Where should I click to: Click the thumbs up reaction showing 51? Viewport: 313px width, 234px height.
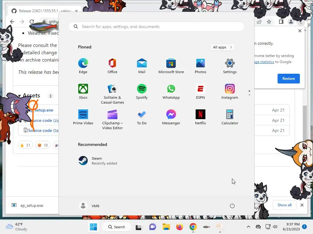[x=25, y=145]
